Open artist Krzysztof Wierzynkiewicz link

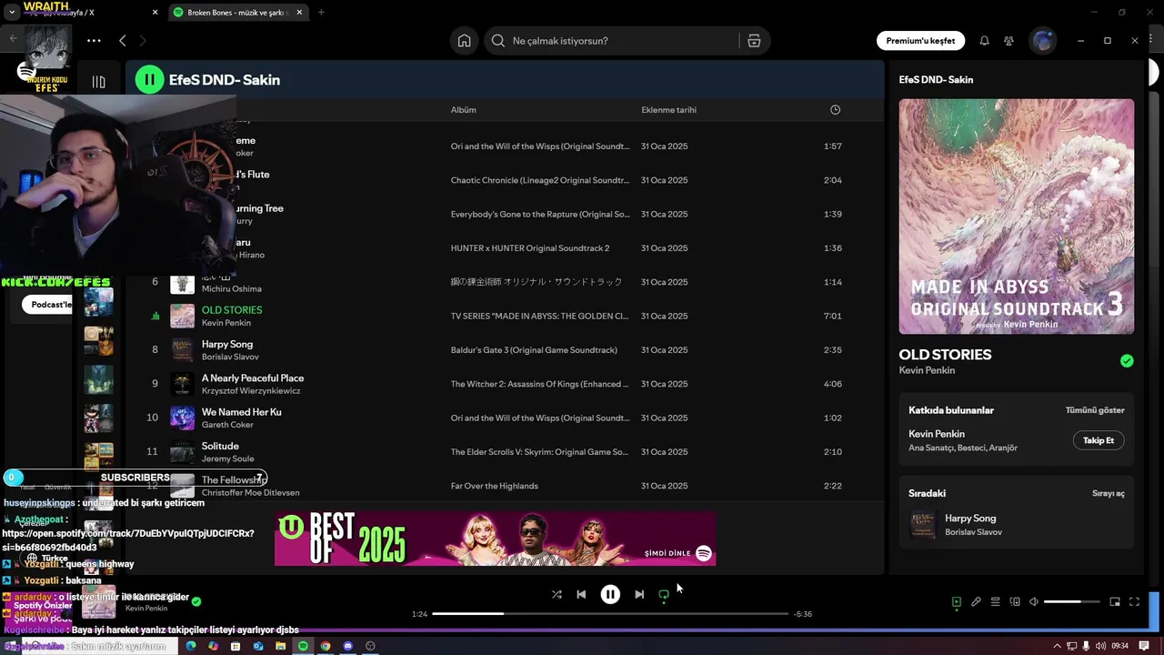(251, 390)
